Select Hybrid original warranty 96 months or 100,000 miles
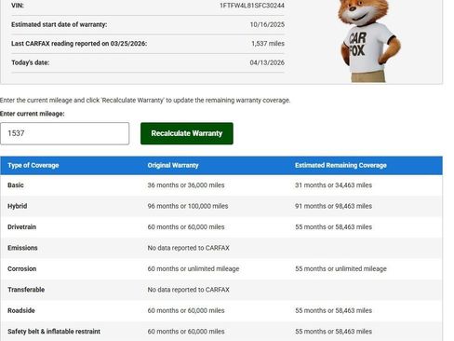Image resolution: width=454 pixels, height=341 pixels. click(x=188, y=206)
